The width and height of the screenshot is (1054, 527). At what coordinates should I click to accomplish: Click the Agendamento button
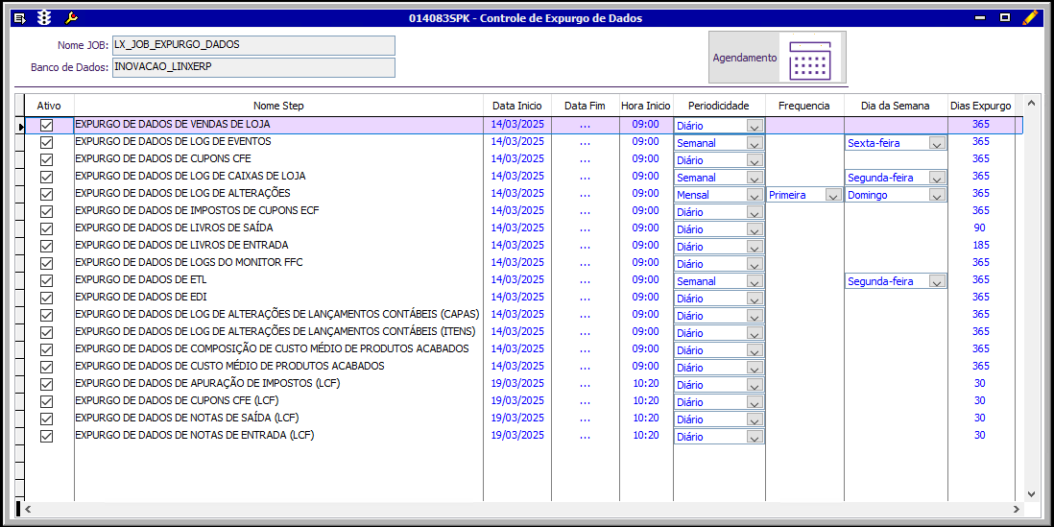[744, 58]
